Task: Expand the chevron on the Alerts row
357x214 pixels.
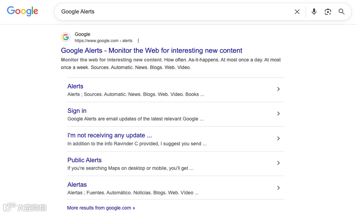Action: tap(278, 89)
